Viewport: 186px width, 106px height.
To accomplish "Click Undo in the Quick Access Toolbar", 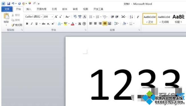I will tap(13, 4).
